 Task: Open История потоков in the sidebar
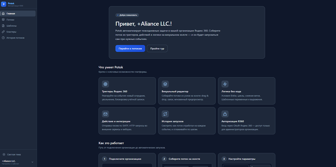coord(18,38)
